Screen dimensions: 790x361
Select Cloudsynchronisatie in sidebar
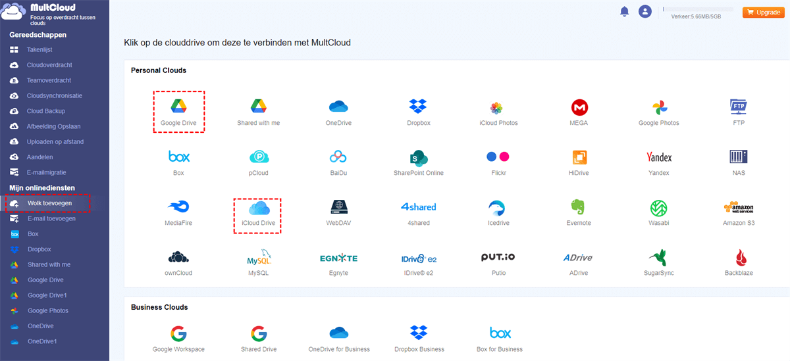click(x=54, y=95)
